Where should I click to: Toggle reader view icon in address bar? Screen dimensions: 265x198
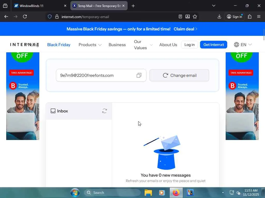point(180,16)
